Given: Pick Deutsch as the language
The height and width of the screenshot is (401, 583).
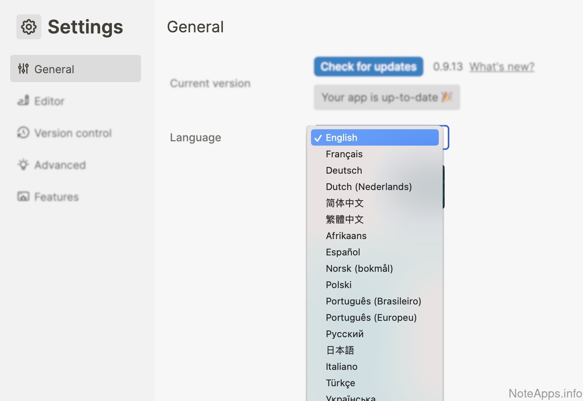Looking at the screenshot, I should coord(344,171).
